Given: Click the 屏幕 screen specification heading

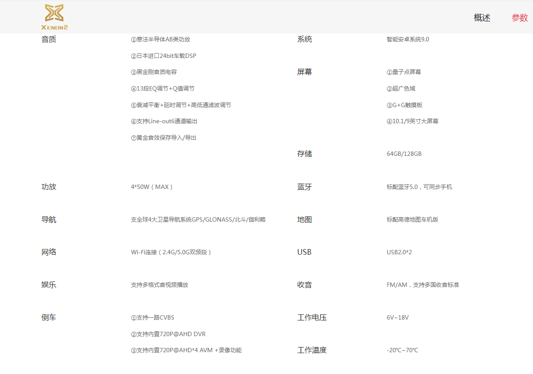Looking at the screenshot, I should (x=304, y=72).
